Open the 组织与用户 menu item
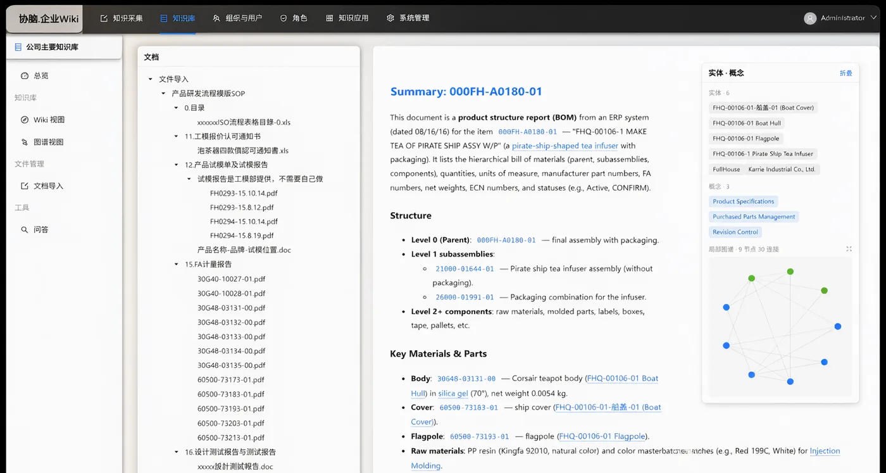Image resolution: width=886 pixels, height=473 pixels. 237,18
